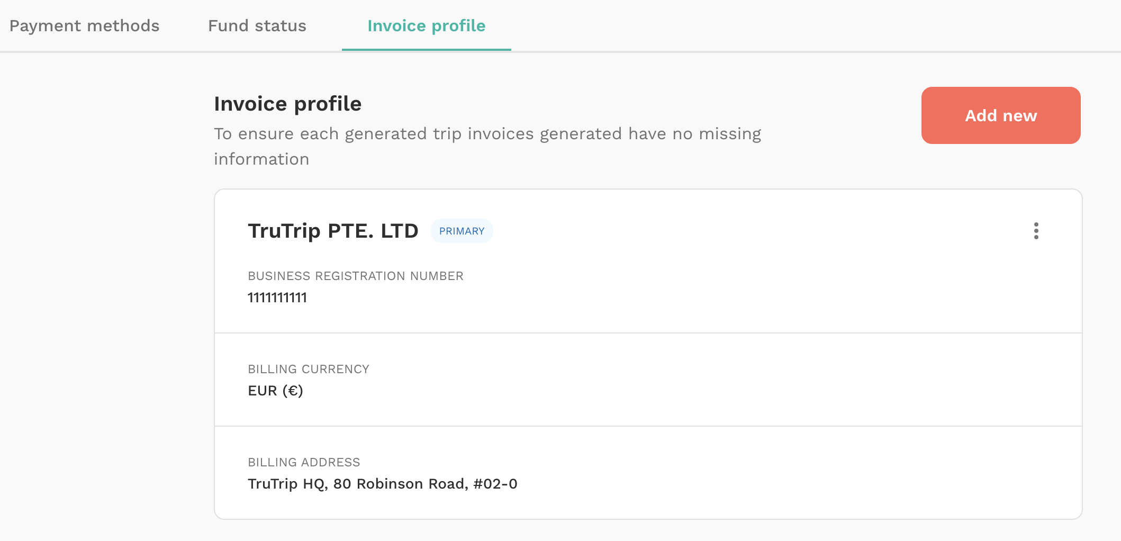Click the PRIMARY badge on the profile
The height and width of the screenshot is (541, 1121).
coord(462,231)
